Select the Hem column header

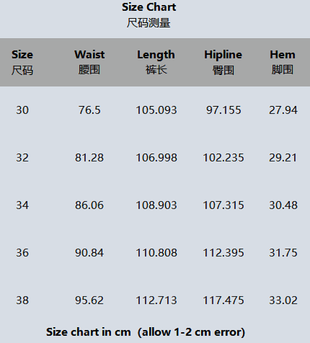283,62
